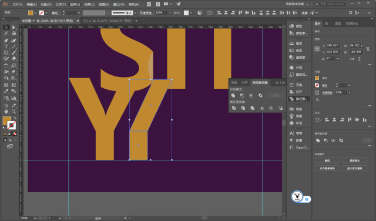Click the 编组 group button

(x=327, y=160)
